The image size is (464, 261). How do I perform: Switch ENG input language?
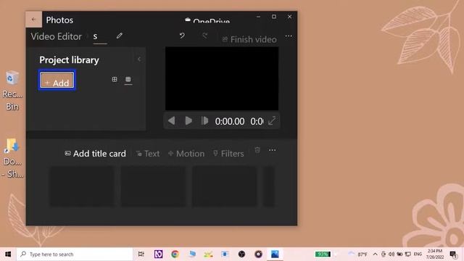click(x=418, y=254)
